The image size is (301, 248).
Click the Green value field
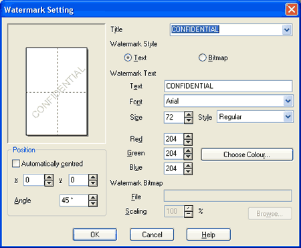[174, 154]
